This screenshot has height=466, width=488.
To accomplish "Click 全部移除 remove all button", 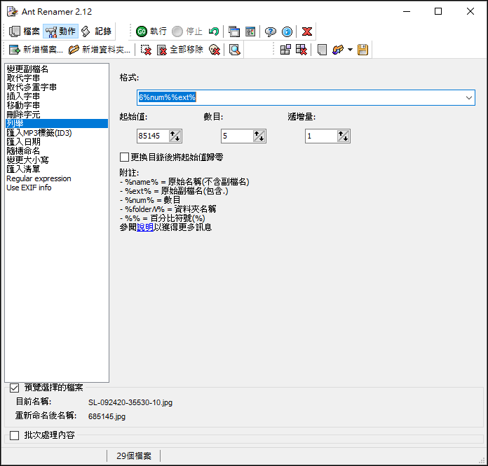I will [180, 50].
